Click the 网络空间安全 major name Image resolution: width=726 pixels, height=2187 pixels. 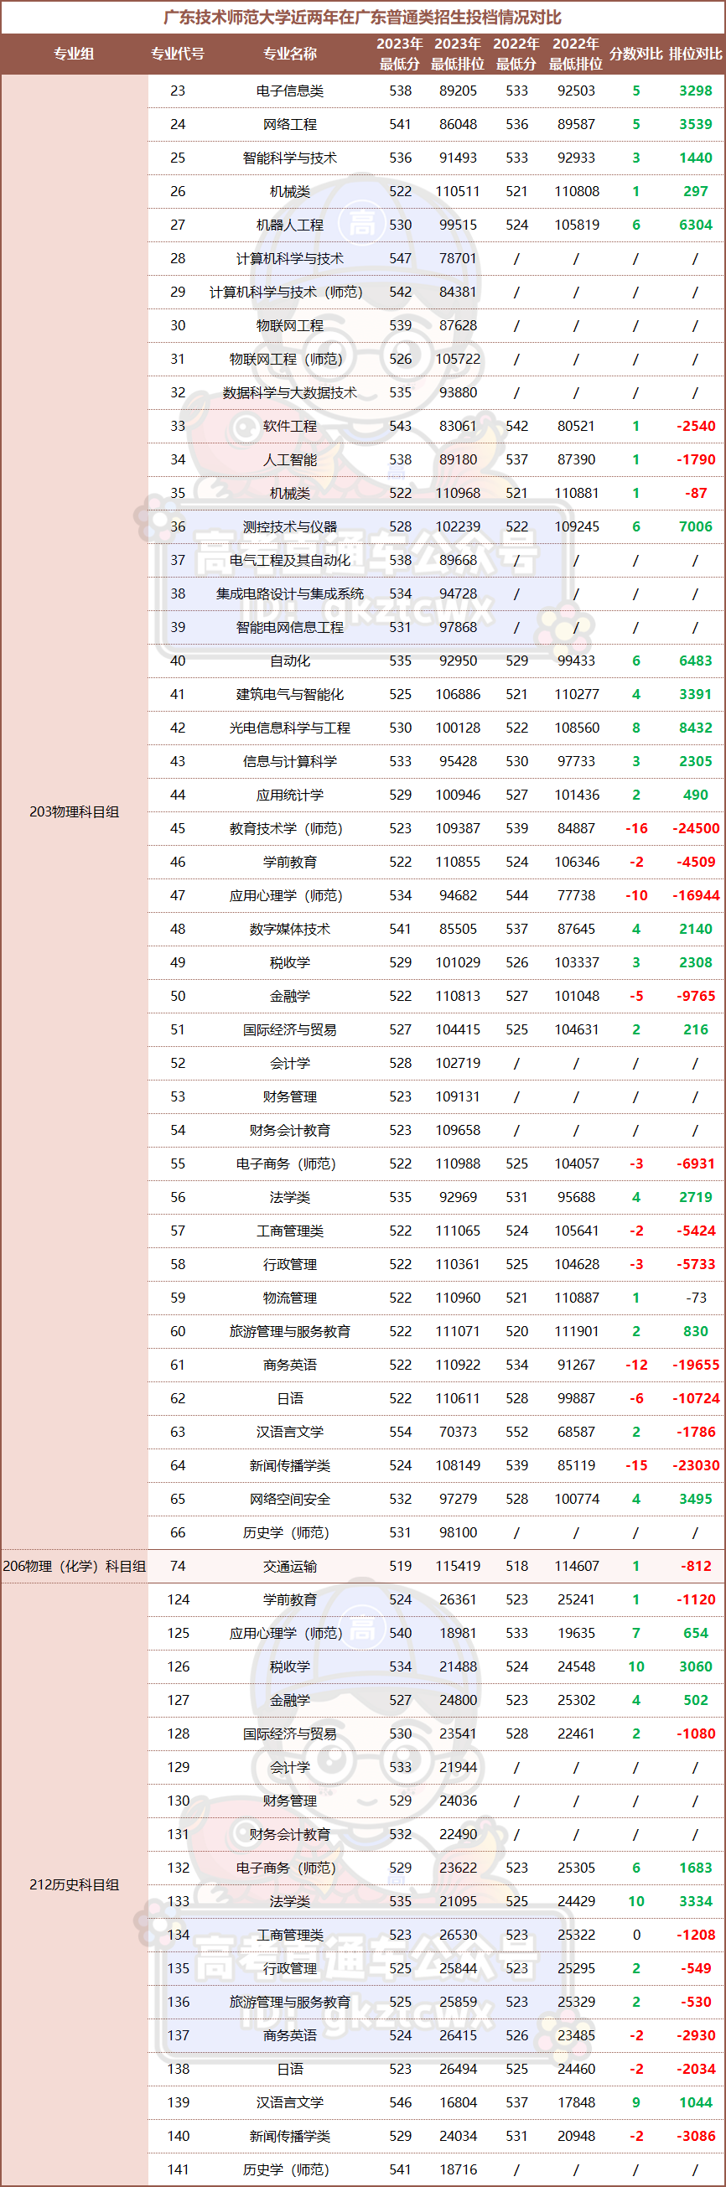pyautogui.click(x=289, y=1499)
